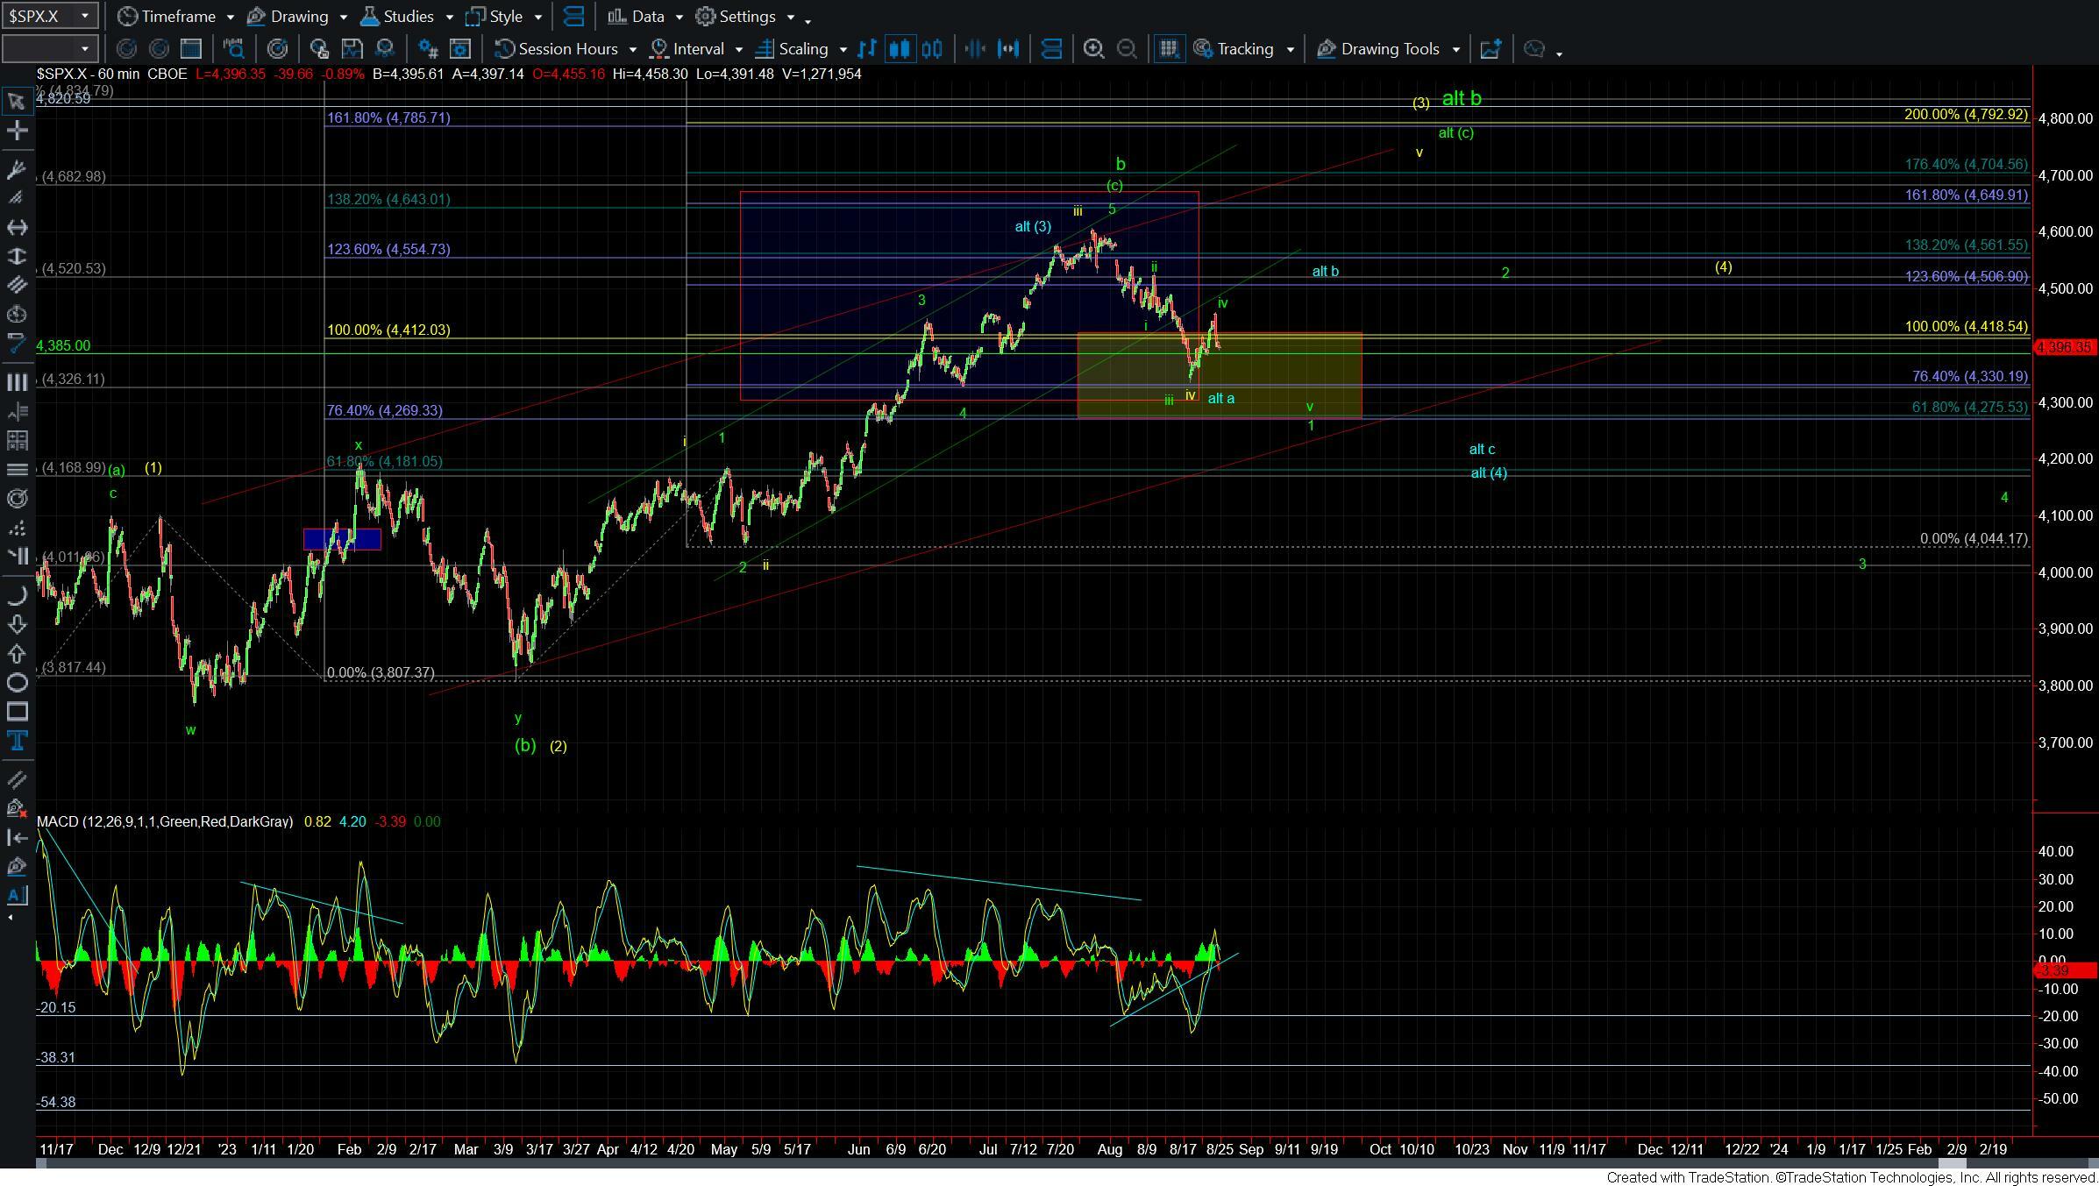Image resolution: width=2099 pixels, height=1186 pixels.
Task: Select the up arrow drawing tool
Action: click(x=16, y=654)
